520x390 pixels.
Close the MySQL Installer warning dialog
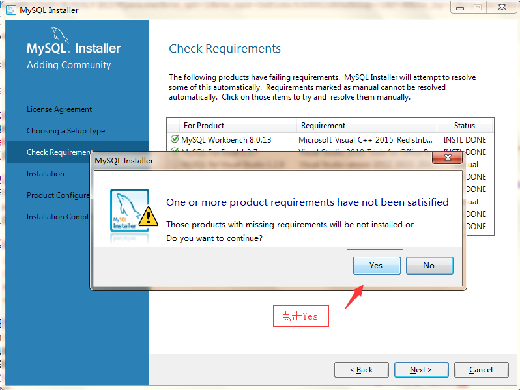[448, 158]
